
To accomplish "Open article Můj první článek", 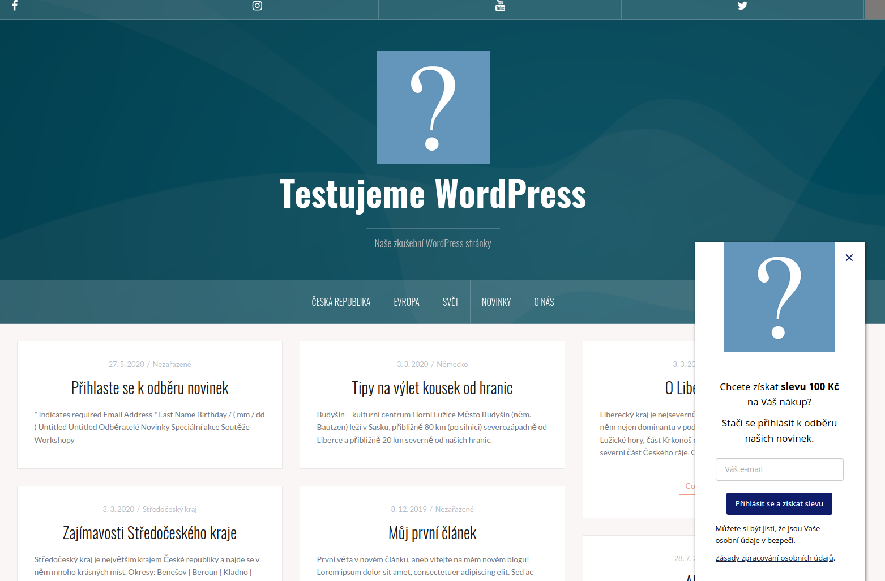I will pyautogui.click(x=432, y=533).
